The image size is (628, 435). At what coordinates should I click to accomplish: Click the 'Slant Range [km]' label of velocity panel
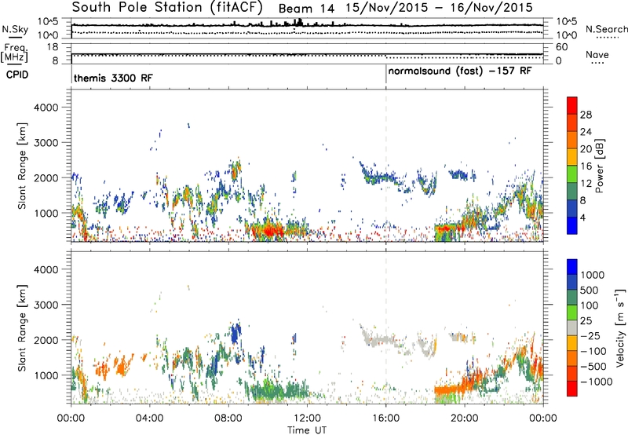[22, 328]
